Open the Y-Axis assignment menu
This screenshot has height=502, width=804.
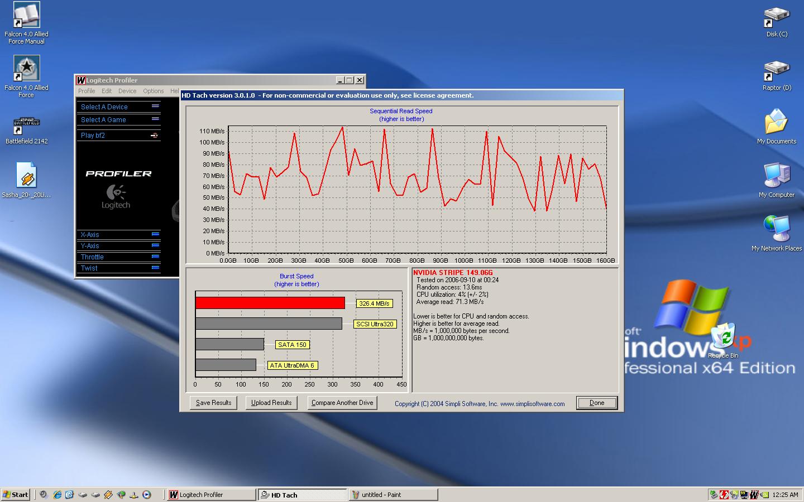(x=155, y=245)
